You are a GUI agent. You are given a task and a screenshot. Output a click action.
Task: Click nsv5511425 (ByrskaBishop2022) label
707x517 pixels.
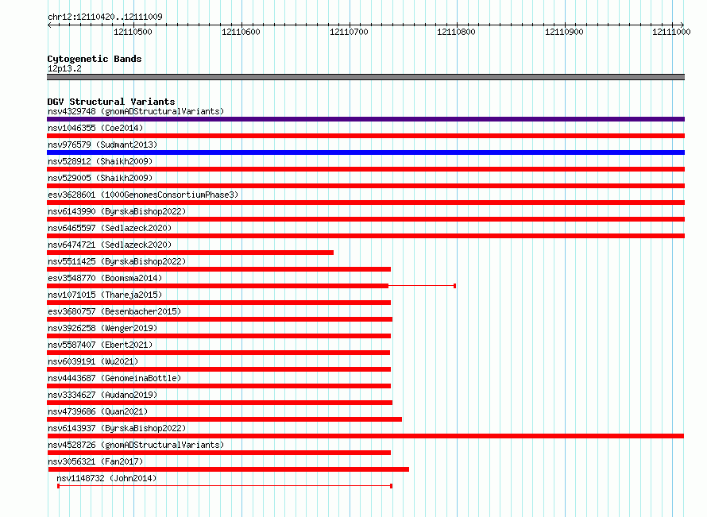pyautogui.click(x=117, y=261)
